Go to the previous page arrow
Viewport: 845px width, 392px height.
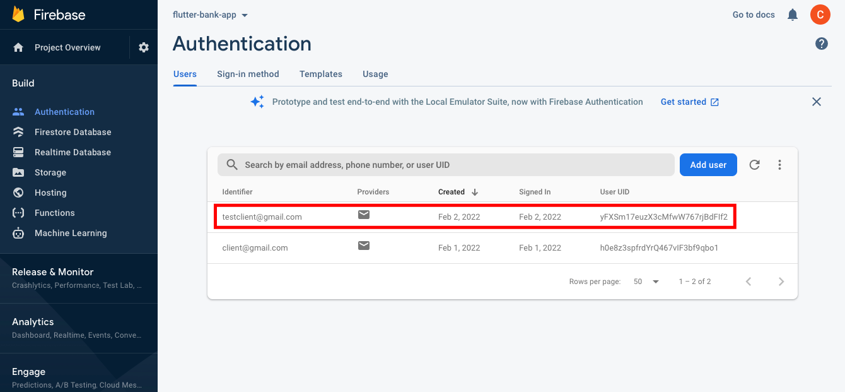[x=749, y=282]
